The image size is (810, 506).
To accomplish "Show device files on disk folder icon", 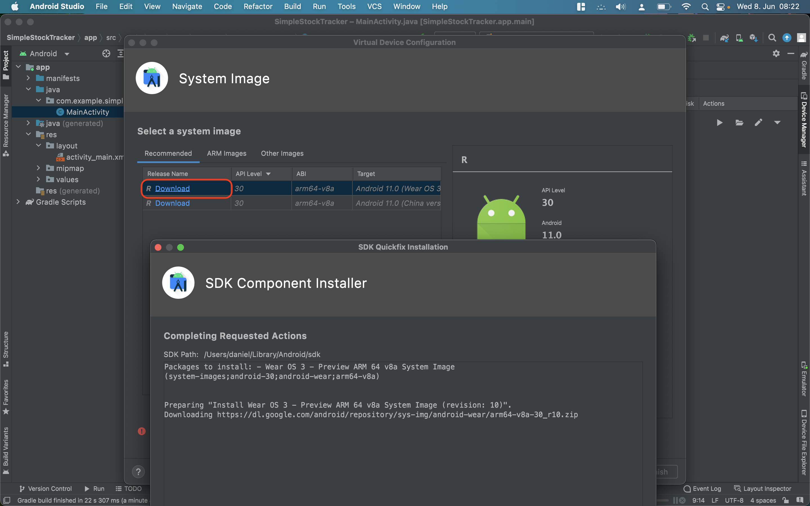I will (739, 123).
